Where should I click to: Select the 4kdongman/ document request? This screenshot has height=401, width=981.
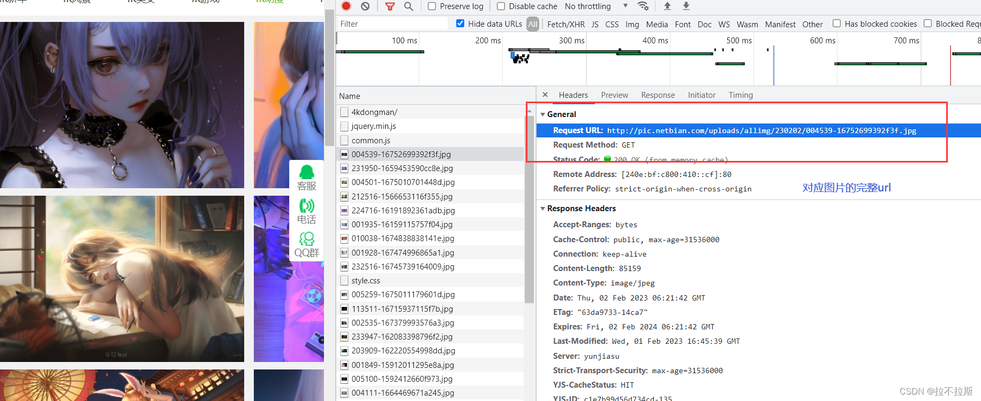[430, 112]
